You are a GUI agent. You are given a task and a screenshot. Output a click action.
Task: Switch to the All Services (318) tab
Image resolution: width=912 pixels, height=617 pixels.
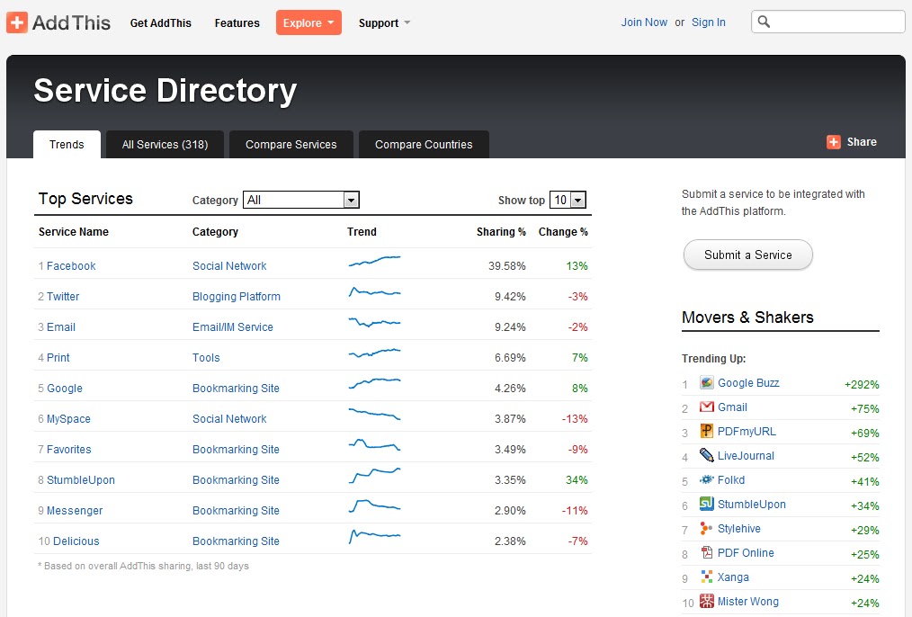[164, 144]
